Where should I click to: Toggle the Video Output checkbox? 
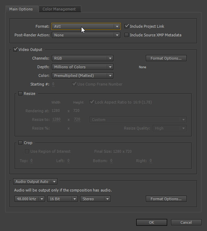tap(15, 50)
